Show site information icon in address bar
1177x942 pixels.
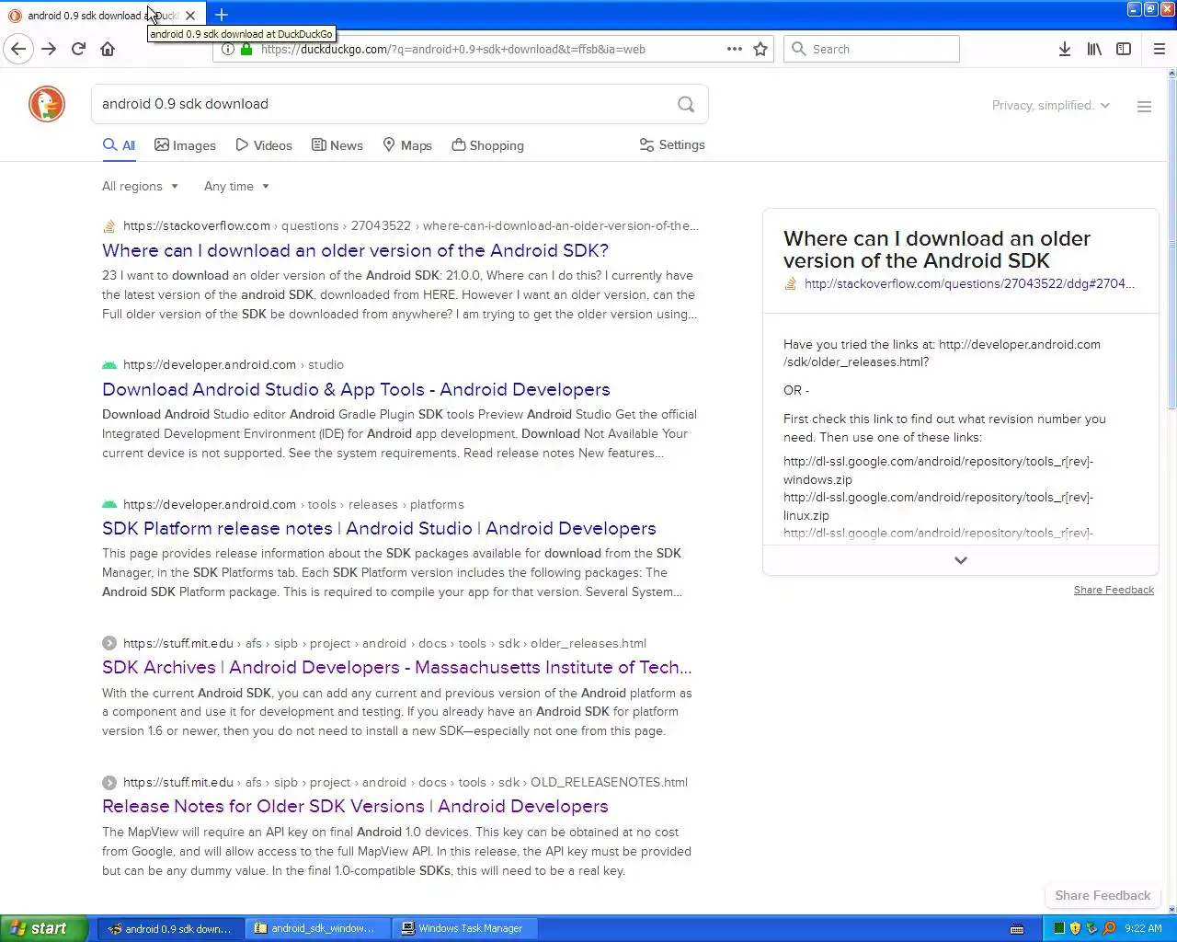tap(228, 49)
